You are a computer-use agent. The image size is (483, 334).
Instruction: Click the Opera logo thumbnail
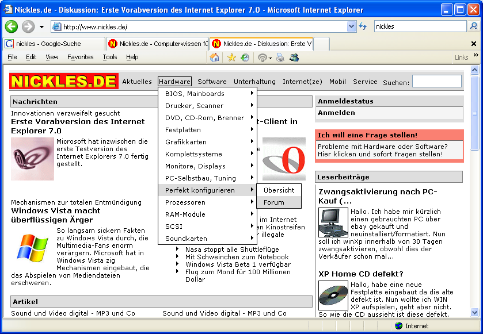pyautogui.click(x=284, y=159)
